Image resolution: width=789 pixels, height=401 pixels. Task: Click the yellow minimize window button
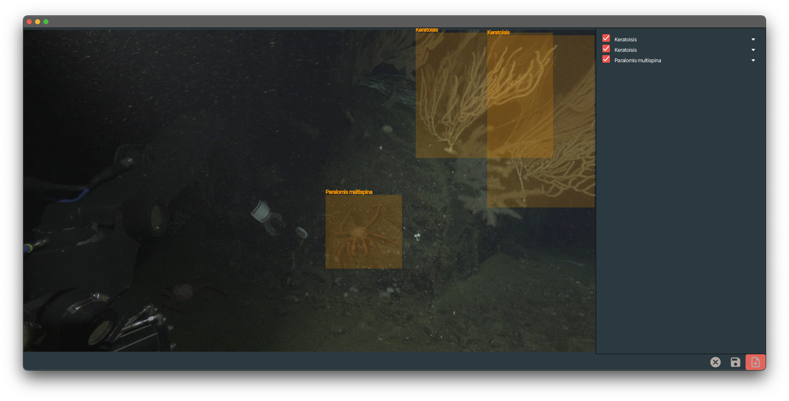point(38,21)
